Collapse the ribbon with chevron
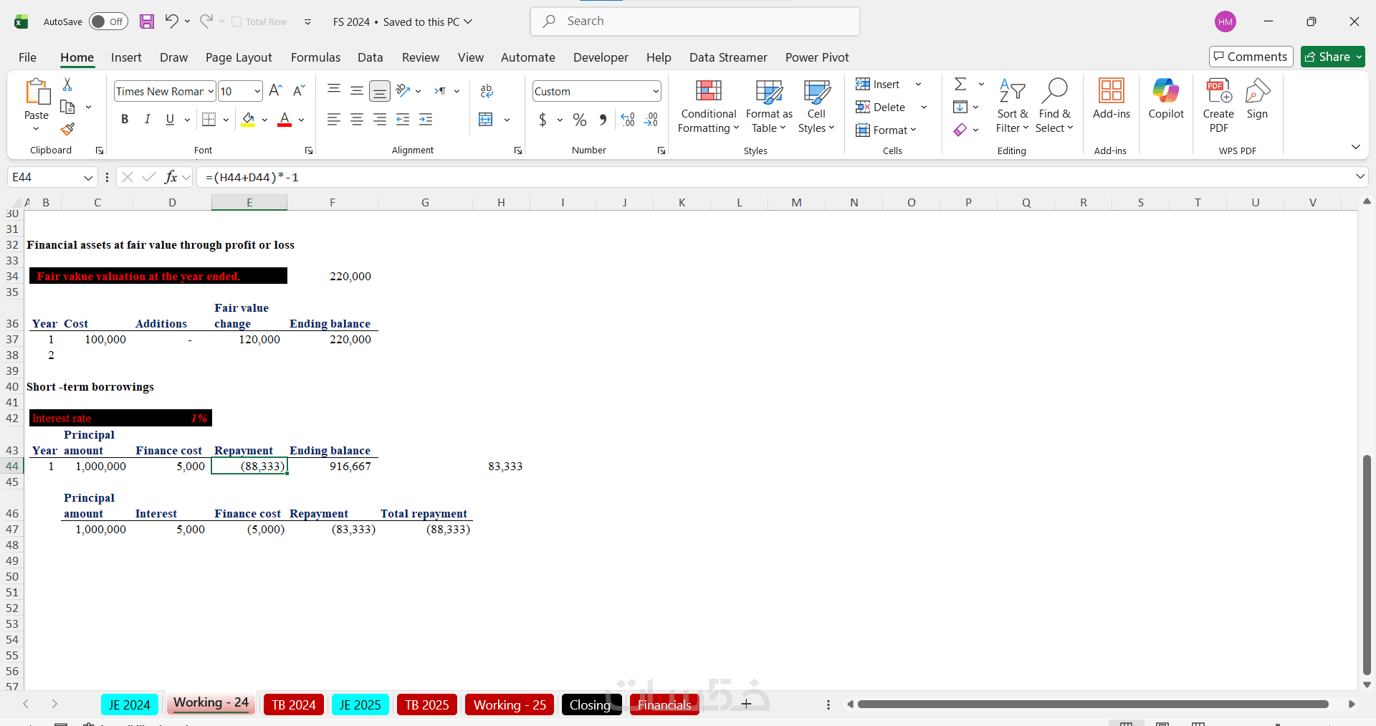Image resolution: width=1376 pixels, height=726 pixels. coord(1356,147)
